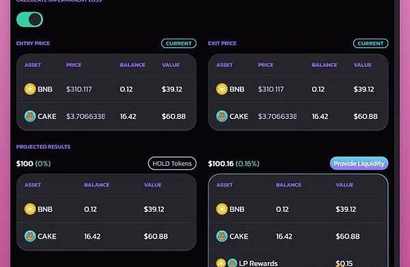Click the $100.16 projected liquidity result
The height and width of the screenshot is (267, 410).
coord(221,164)
